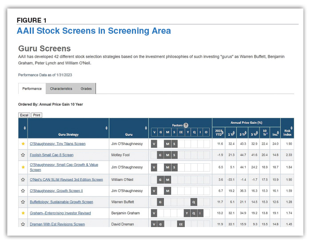Export the table with Excel button

(24, 115)
